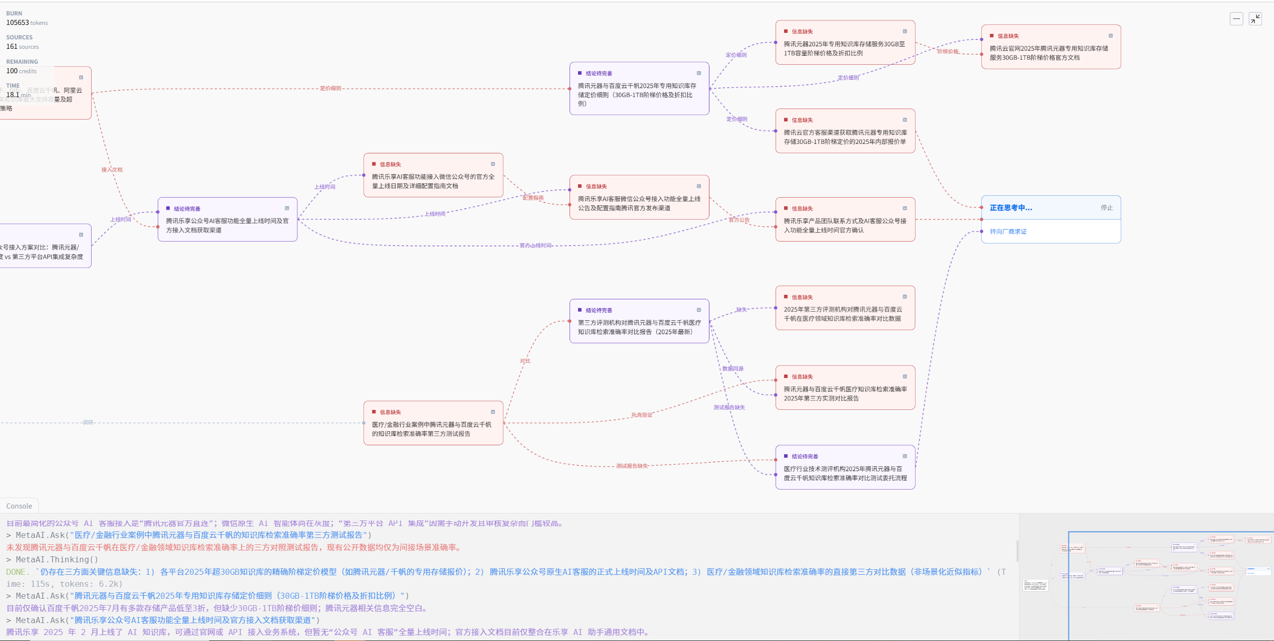Click the 转向厂商求证 link
1274x641 pixels.
1008,232
